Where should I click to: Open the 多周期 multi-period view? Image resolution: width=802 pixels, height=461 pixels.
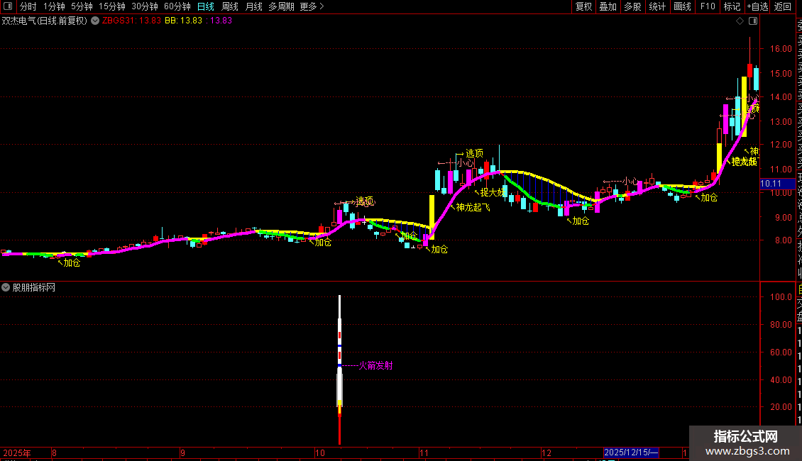tap(281, 6)
